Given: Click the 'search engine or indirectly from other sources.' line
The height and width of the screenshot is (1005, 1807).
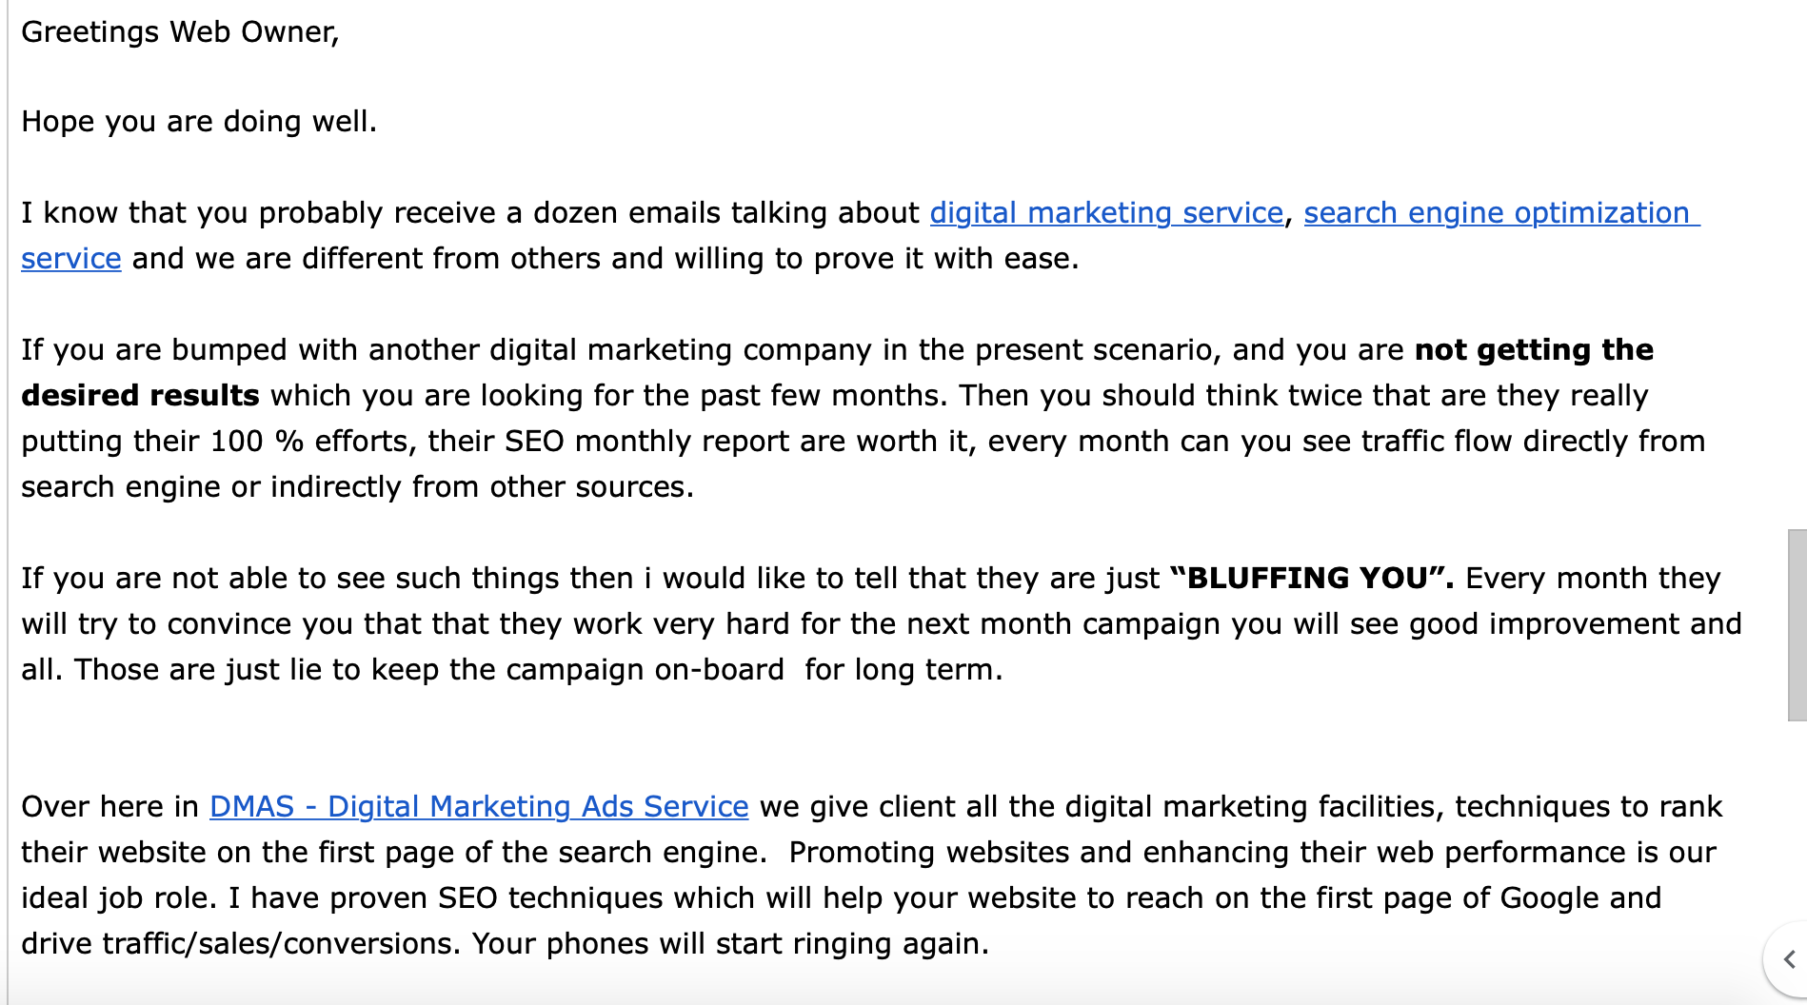Looking at the screenshot, I should [x=357, y=487].
